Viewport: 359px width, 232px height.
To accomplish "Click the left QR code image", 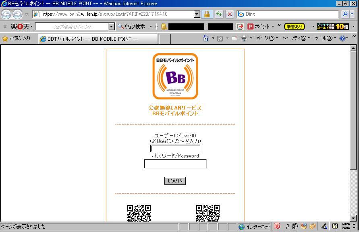I will [x=139, y=213].
